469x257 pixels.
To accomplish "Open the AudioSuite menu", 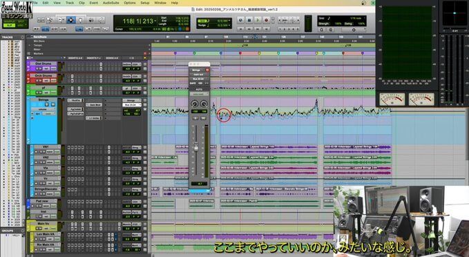I will pyautogui.click(x=111, y=3).
